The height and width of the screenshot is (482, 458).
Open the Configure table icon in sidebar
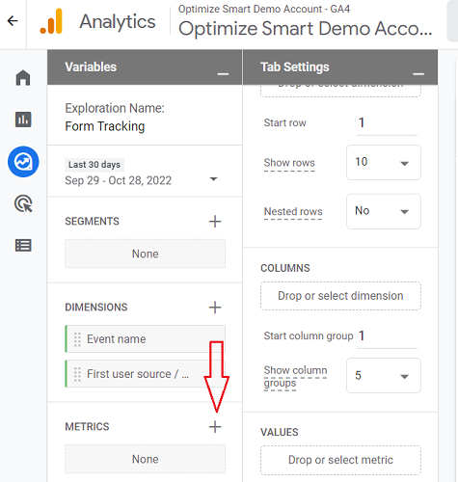[x=23, y=246]
